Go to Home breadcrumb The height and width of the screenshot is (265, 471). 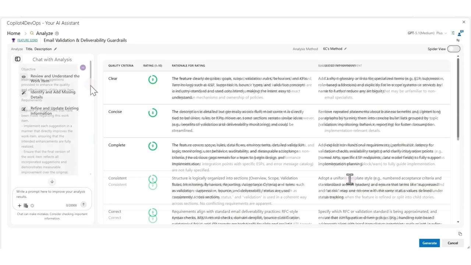(14, 33)
